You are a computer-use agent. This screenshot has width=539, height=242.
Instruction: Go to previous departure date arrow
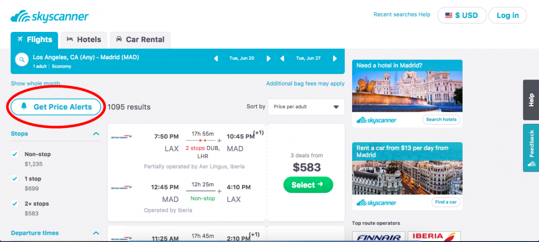click(216, 58)
